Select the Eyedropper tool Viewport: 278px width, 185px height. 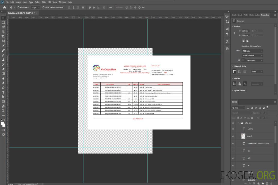pos(3,46)
